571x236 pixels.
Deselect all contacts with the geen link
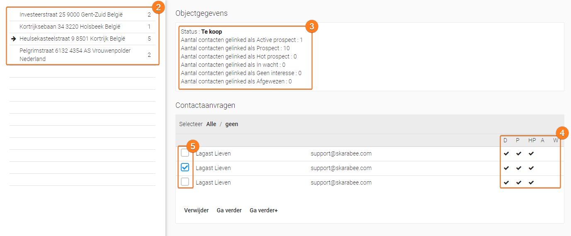[232, 124]
